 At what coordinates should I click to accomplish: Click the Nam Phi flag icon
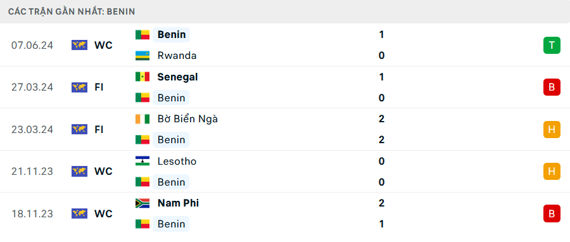point(142,203)
